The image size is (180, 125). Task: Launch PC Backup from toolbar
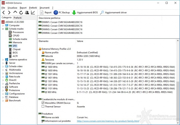pos(62,13)
